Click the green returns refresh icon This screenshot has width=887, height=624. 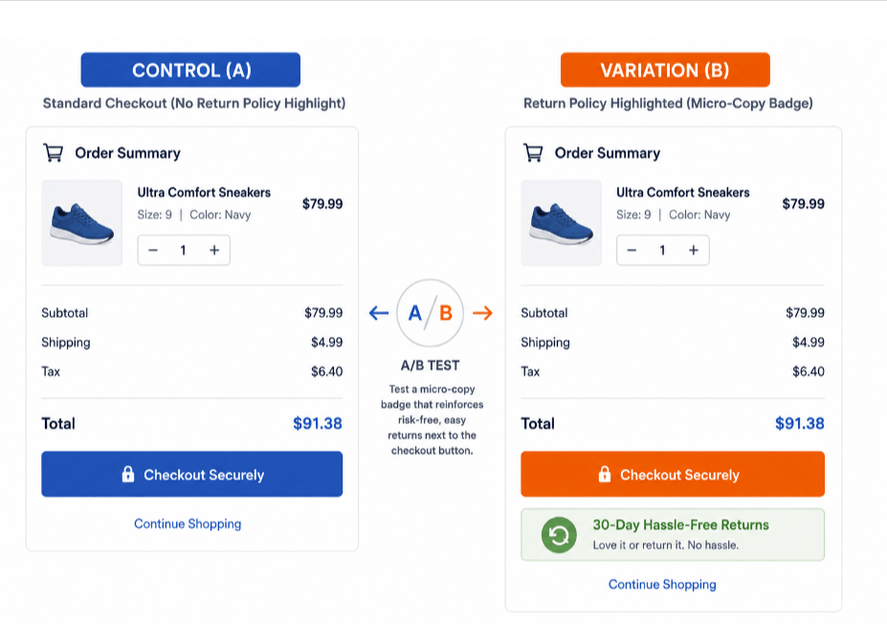pyautogui.click(x=559, y=535)
